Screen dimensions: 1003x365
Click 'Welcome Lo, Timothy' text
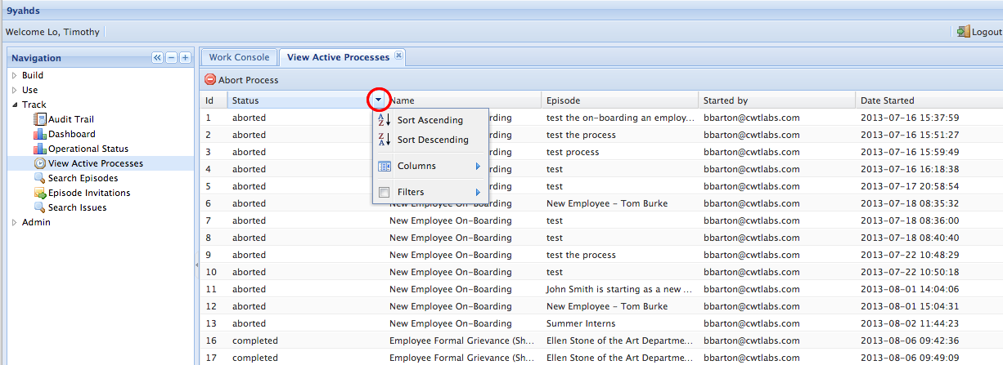pos(52,32)
